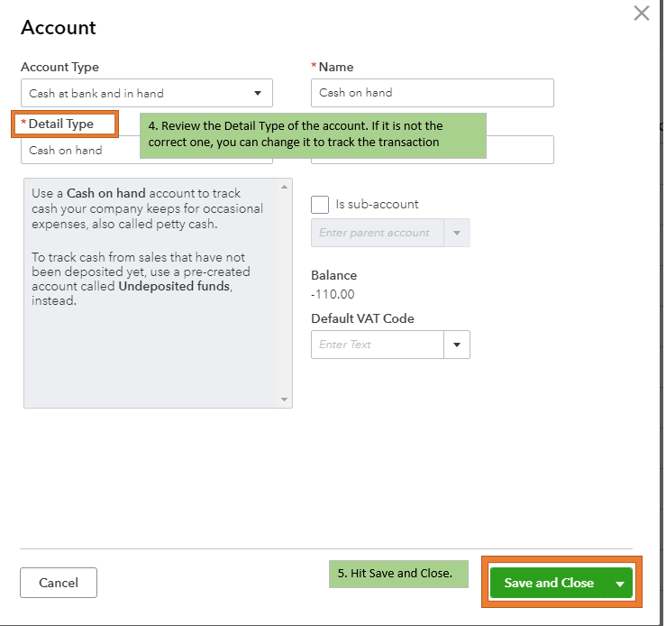
Task: Click the step 4 Review Detail Type note
Action: pyautogui.click(x=313, y=134)
